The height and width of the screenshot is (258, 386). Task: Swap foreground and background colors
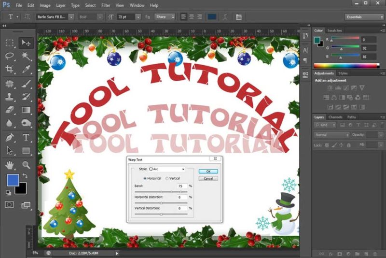point(25,176)
